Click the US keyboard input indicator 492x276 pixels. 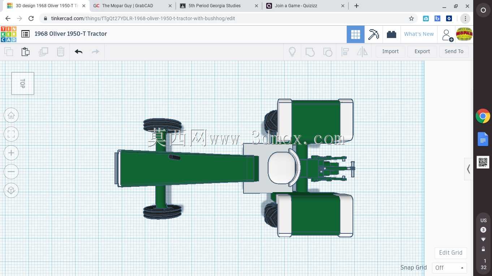click(483, 220)
